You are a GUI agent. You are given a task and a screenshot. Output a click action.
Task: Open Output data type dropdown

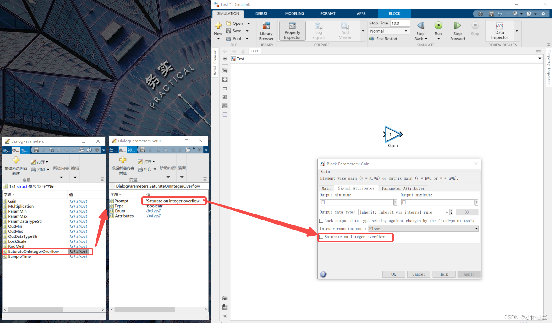coord(404,212)
